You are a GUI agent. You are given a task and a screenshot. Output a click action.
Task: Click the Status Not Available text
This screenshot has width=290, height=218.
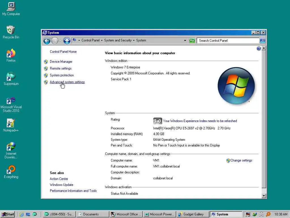click(124, 194)
